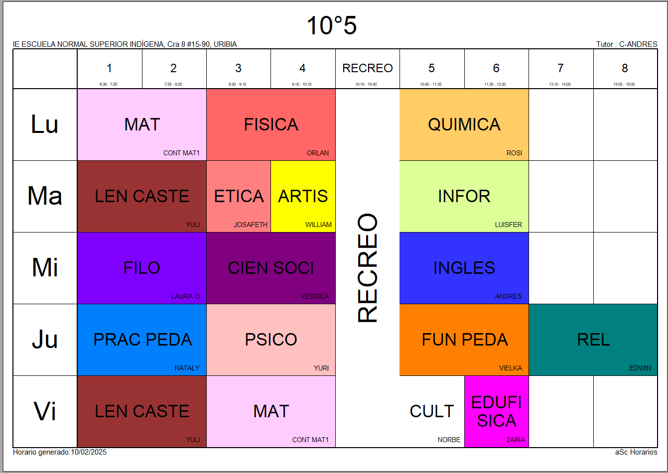Select the ETICA lesson taught by JOSAFETH

pyautogui.click(x=239, y=196)
